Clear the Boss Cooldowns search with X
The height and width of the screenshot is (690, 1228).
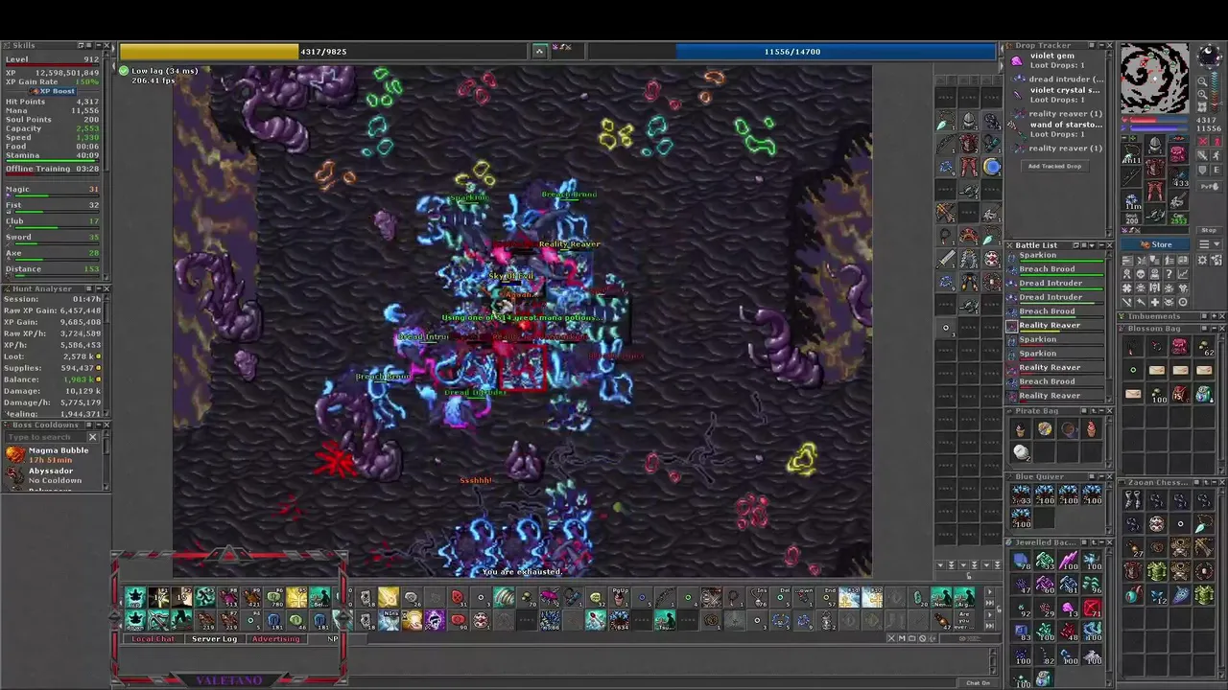[92, 437]
